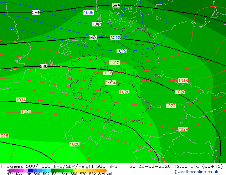The width and height of the screenshot is (226, 175).
Task: Click the red 1014 isobar label
Action: 114,62
